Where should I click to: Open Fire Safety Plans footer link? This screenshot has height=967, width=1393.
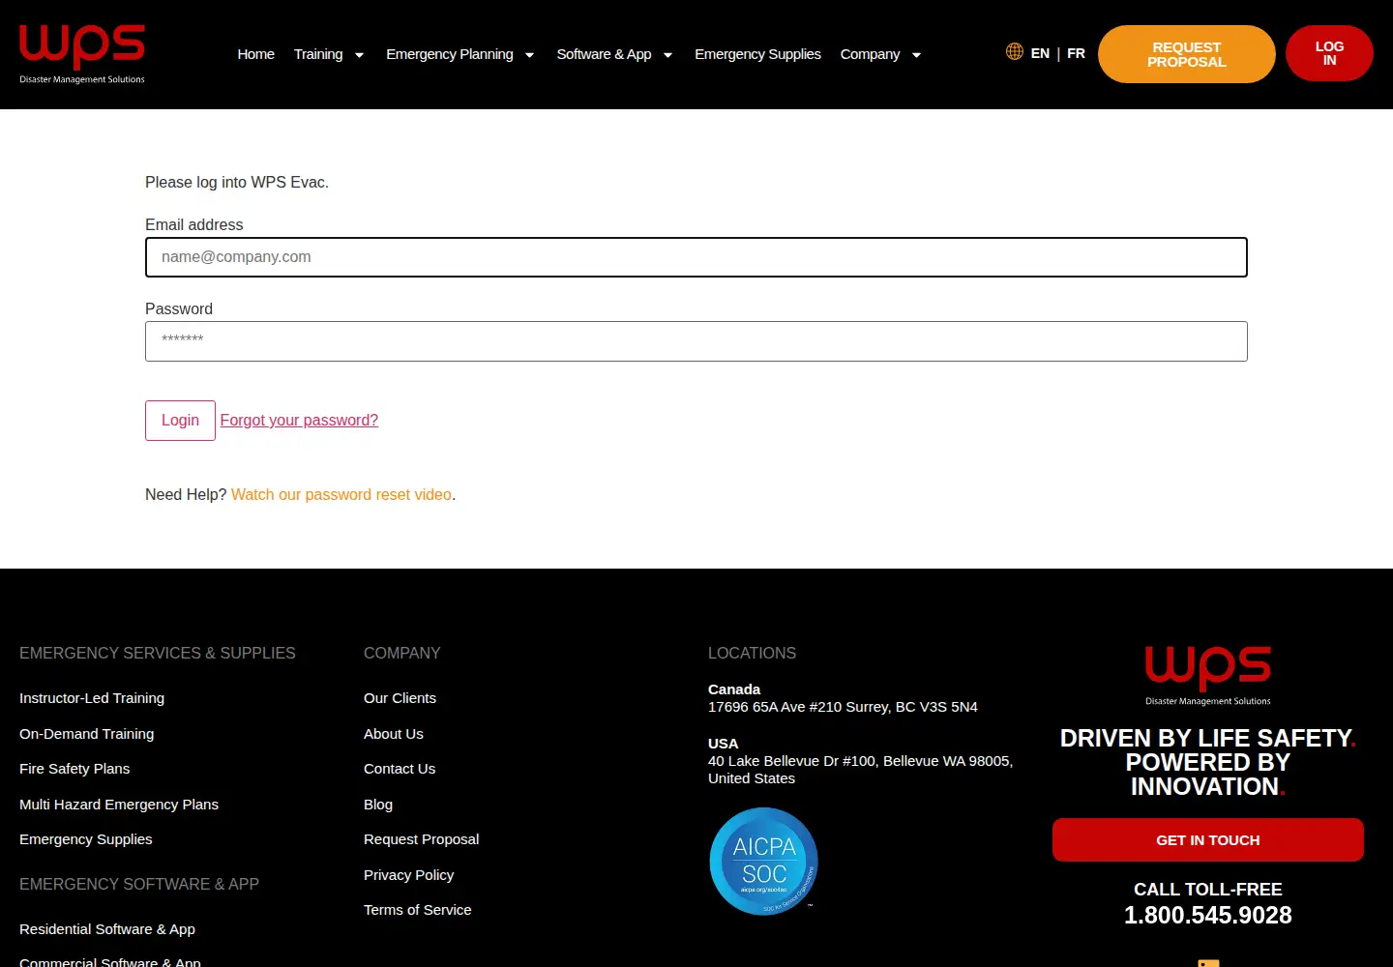click(74, 769)
